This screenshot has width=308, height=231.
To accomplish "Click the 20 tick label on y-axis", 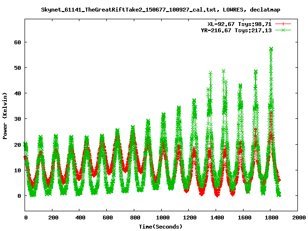I will click(x=18, y=144).
